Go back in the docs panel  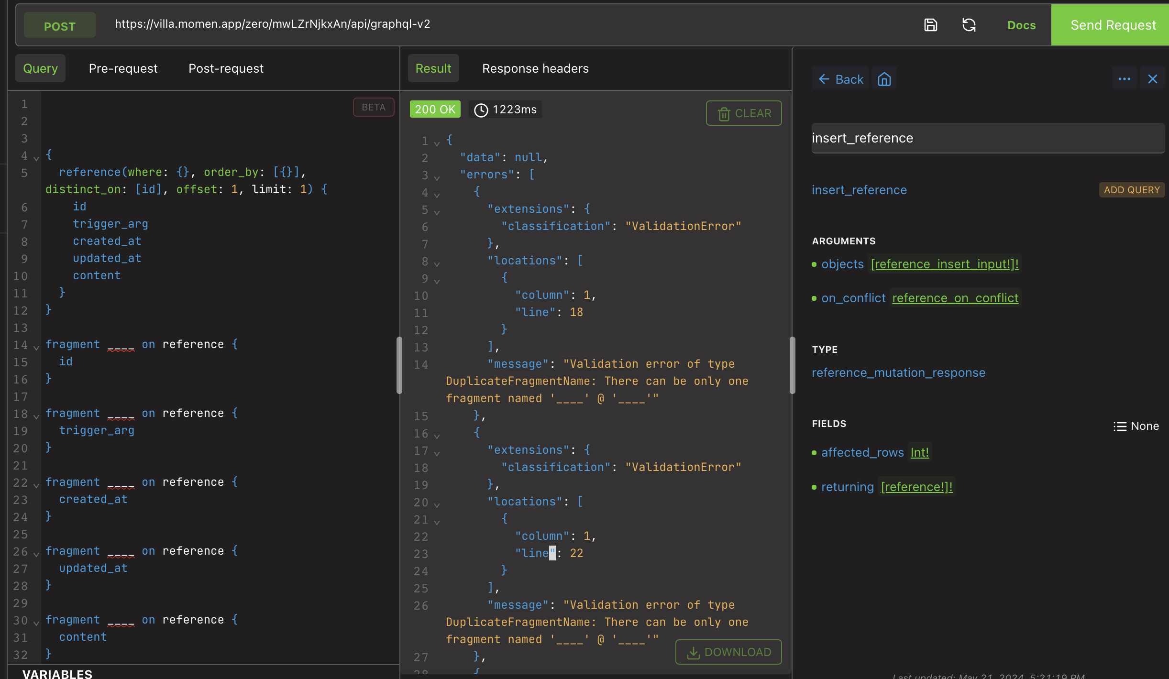tap(840, 79)
